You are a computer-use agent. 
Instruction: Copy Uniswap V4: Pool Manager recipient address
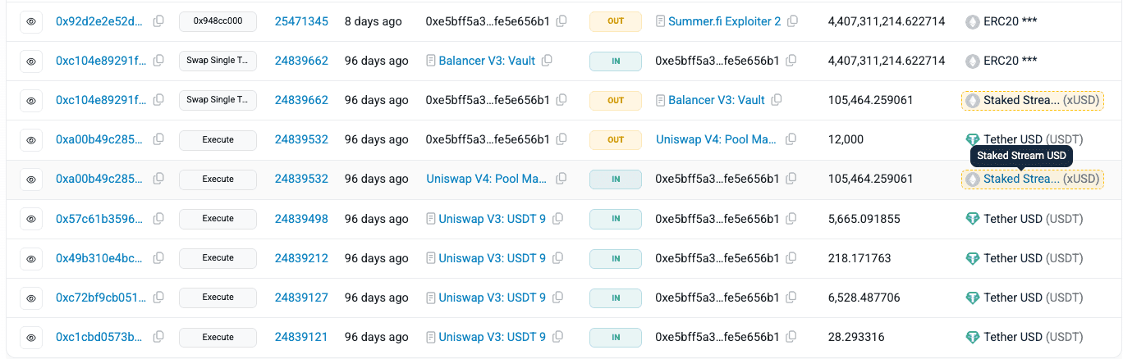pyautogui.click(x=791, y=139)
